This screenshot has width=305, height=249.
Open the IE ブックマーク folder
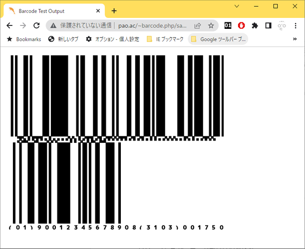(165, 39)
